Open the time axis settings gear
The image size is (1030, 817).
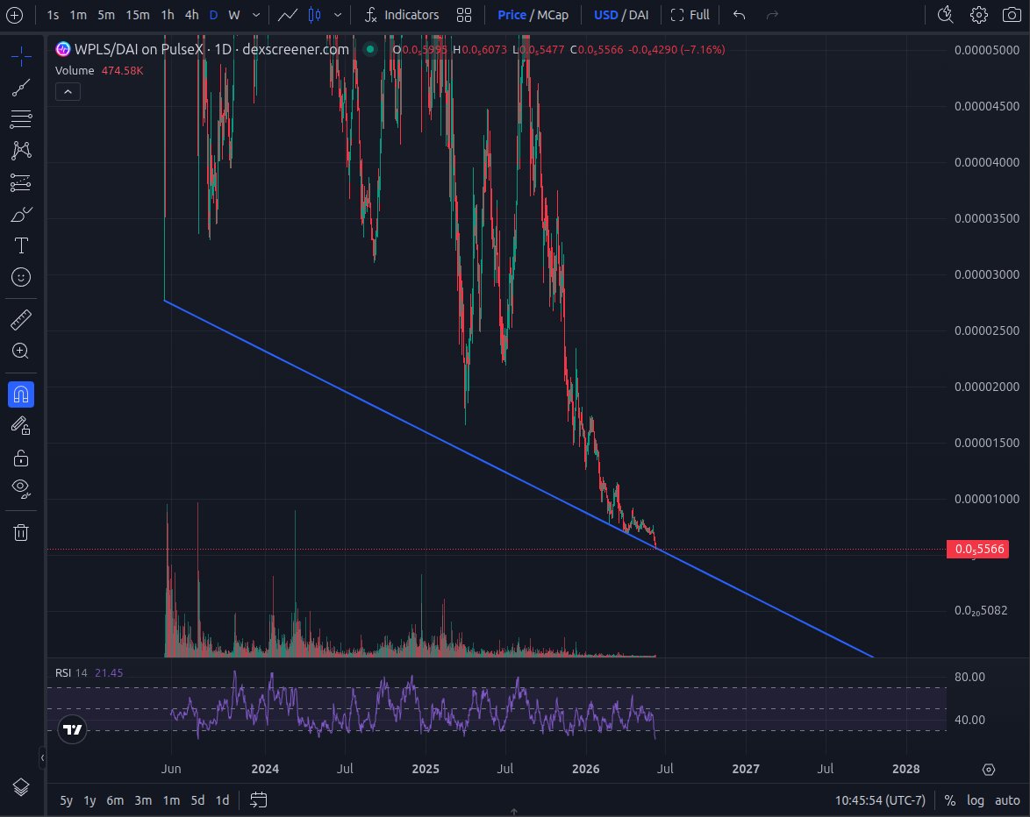coord(989,769)
